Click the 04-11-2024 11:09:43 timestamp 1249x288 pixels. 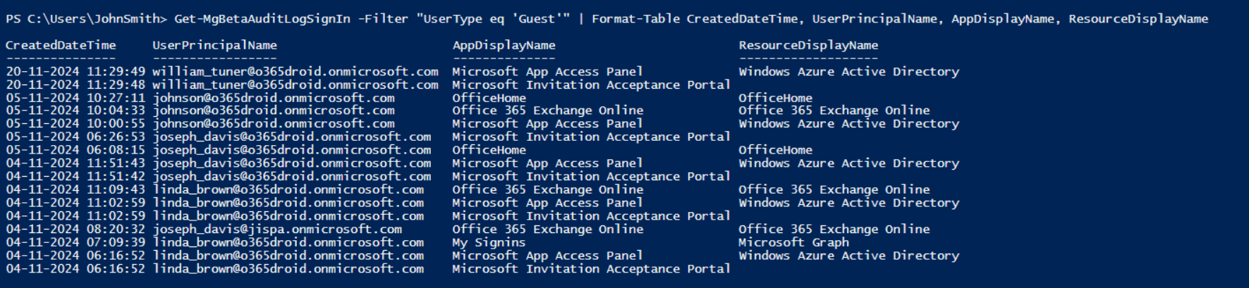75,189
